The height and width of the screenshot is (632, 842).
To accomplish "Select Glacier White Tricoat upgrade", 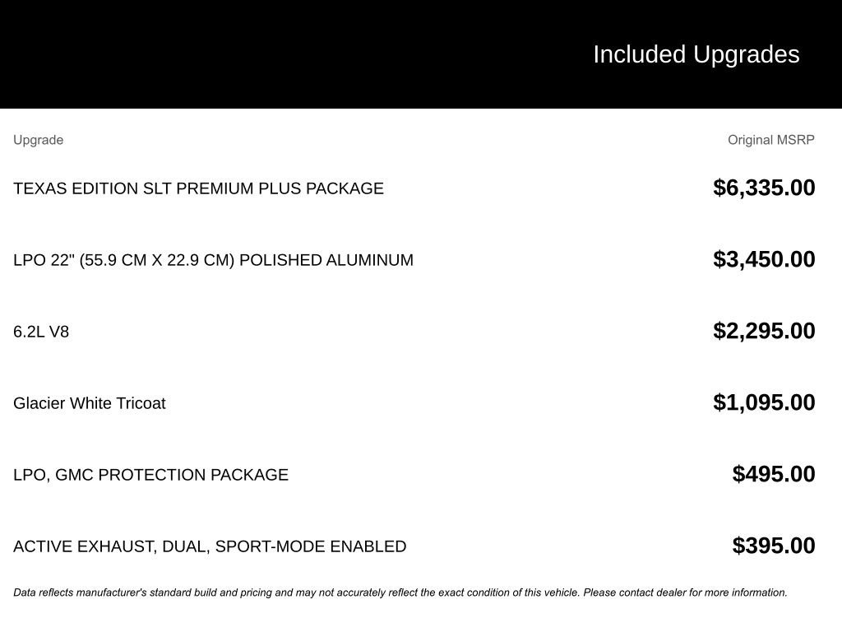I will [90, 403].
